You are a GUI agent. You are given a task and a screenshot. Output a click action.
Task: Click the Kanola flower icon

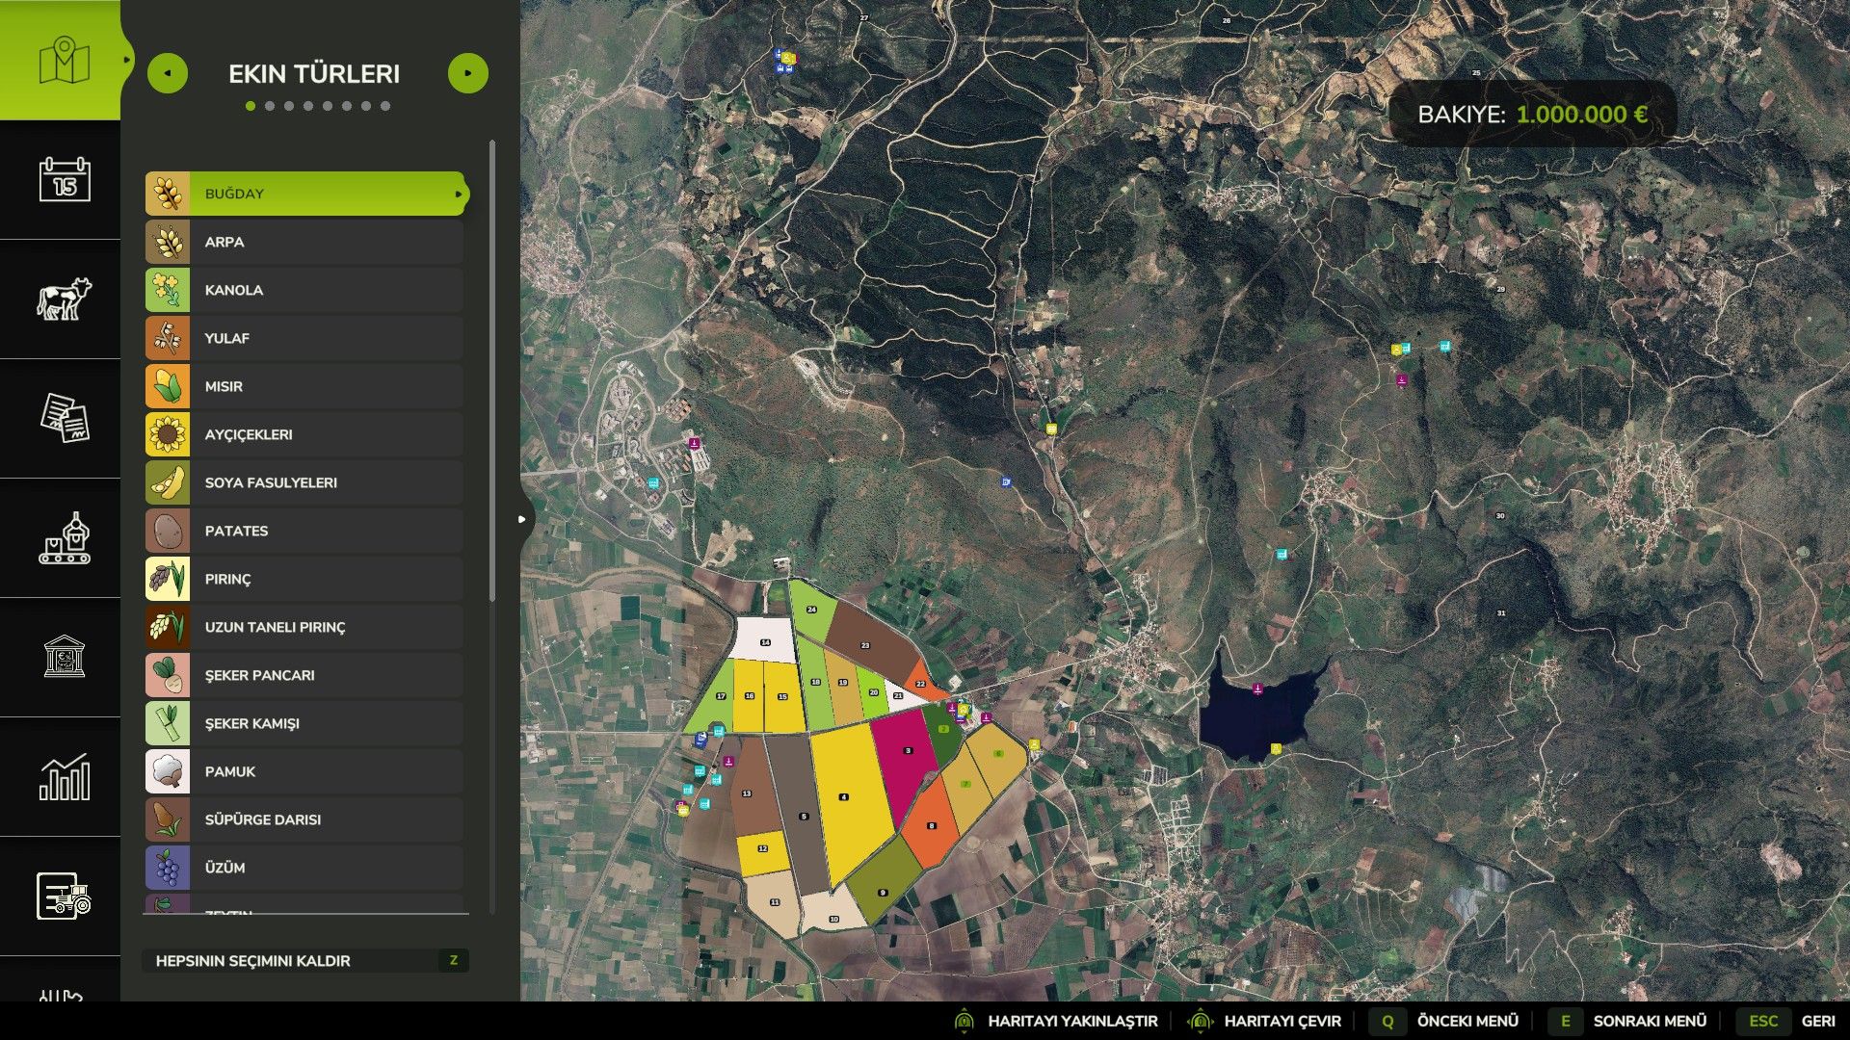tap(168, 290)
